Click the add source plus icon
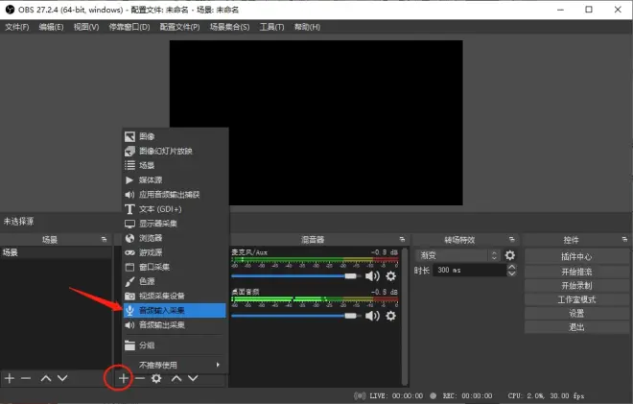 pos(123,378)
